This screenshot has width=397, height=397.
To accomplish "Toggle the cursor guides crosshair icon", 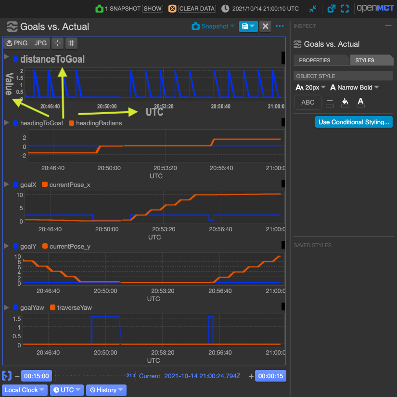I will pyautogui.click(x=57, y=43).
